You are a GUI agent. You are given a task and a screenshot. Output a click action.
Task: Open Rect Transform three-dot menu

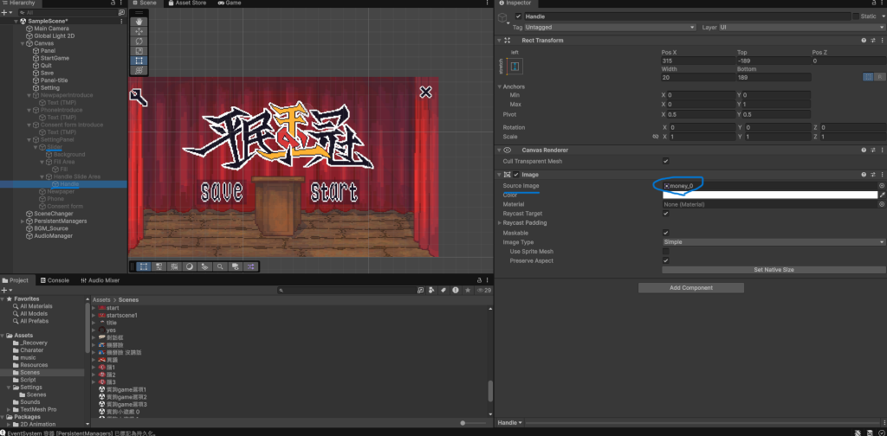[882, 41]
